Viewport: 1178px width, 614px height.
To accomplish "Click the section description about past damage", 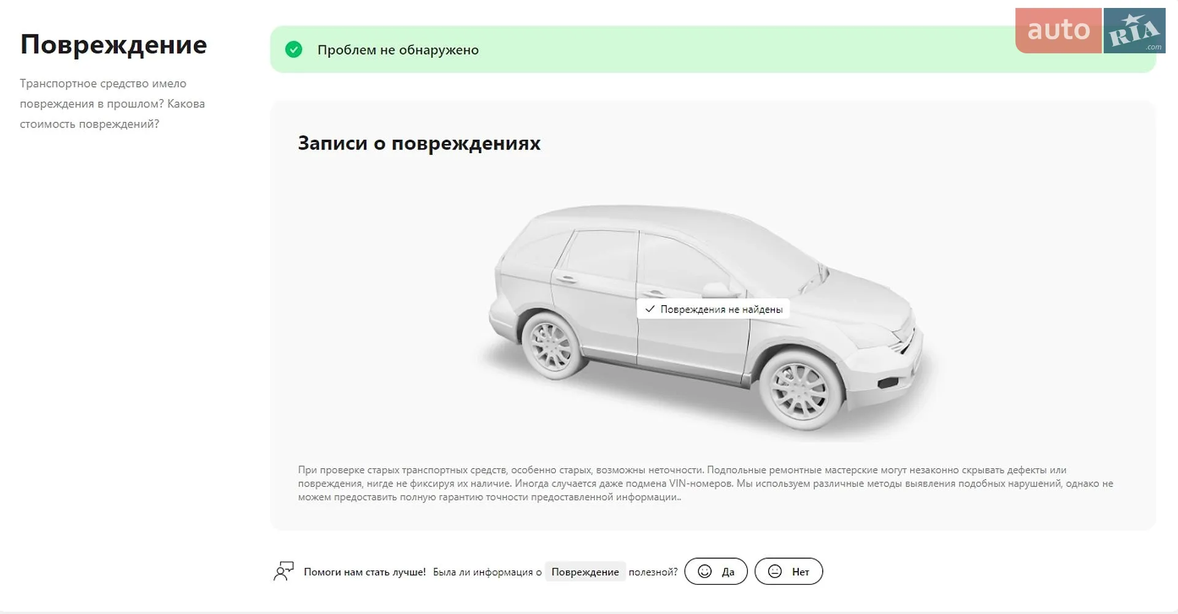I will click(112, 104).
